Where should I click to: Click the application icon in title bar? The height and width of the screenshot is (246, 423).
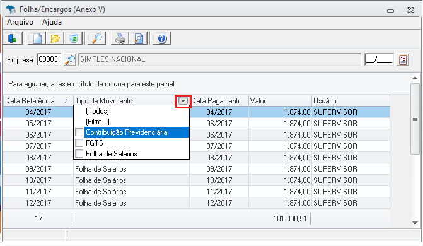tap(11, 9)
